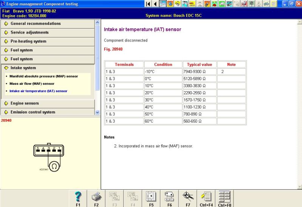The image size is (302, 207).
Task: Select Mass air flow (MAF) sensor
Action: (32, 84)
